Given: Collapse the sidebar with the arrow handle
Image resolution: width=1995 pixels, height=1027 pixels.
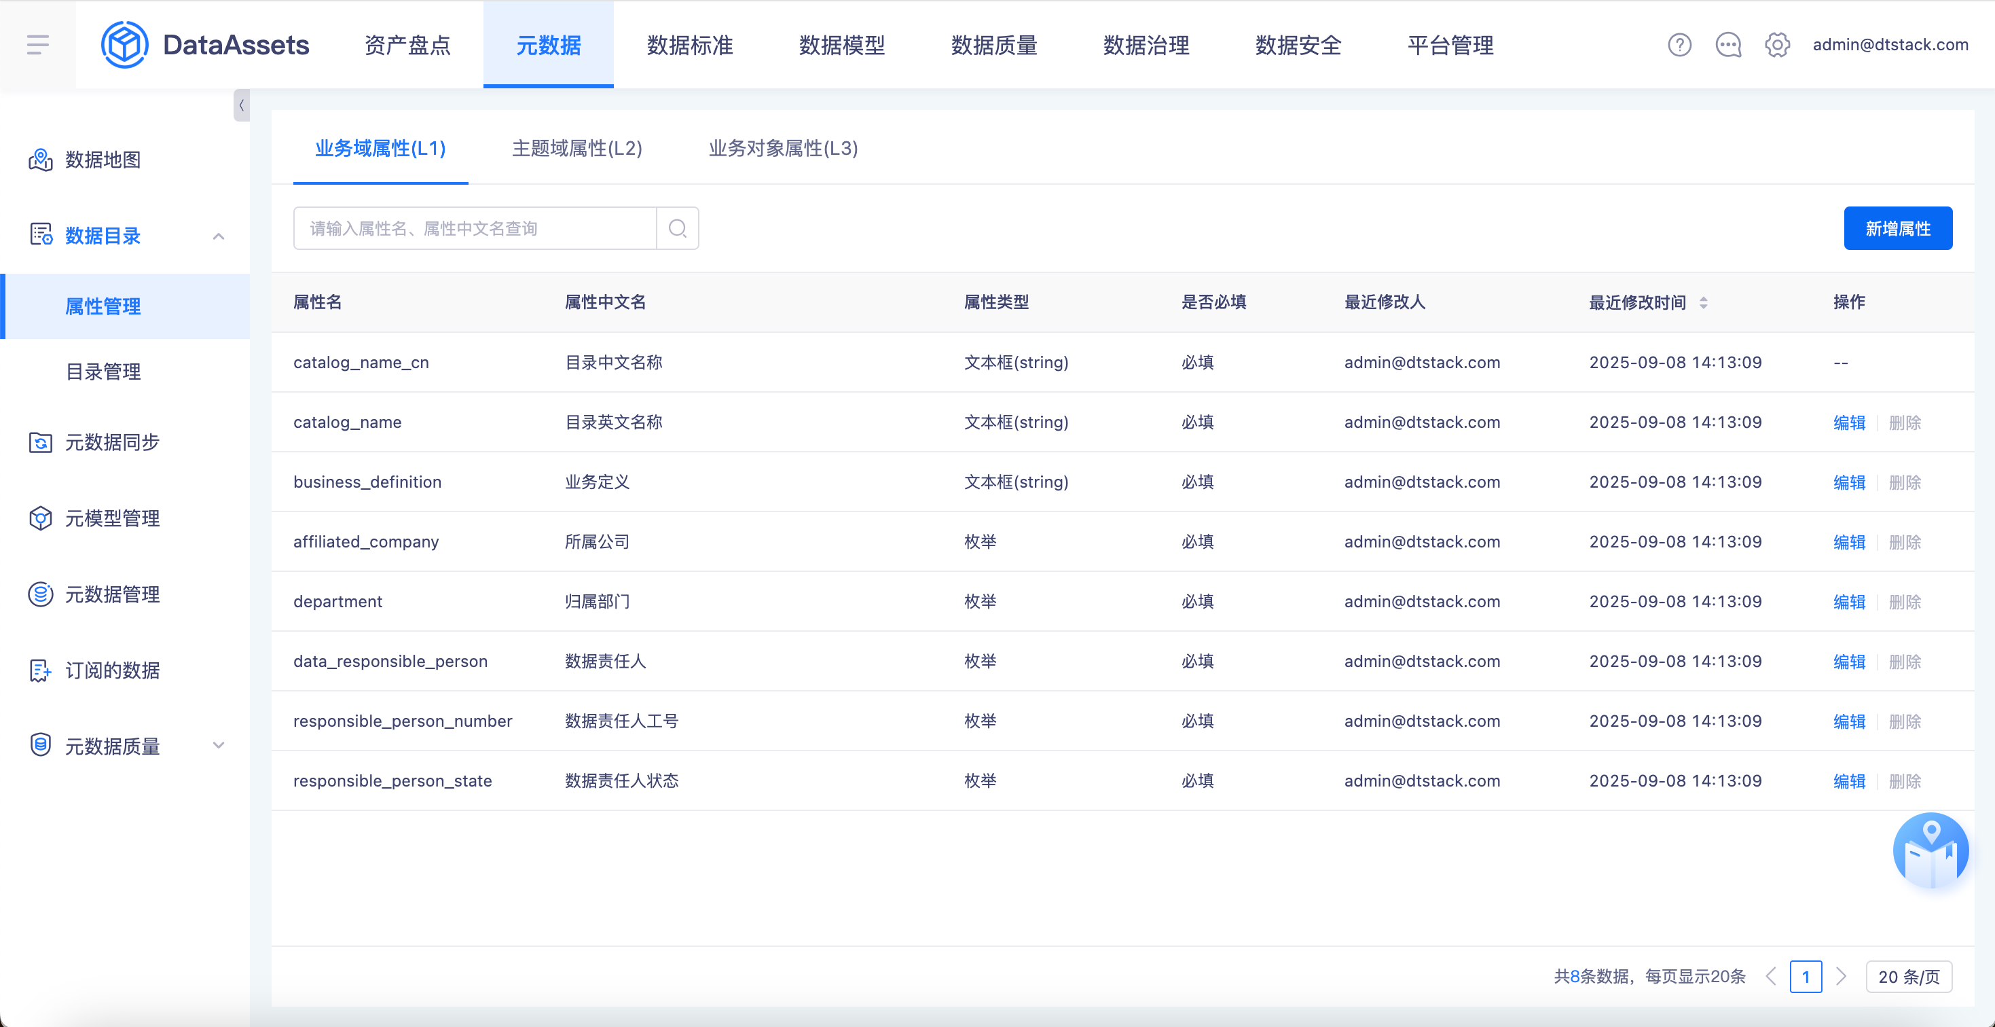Looking at the screenshot, I should [242, 105].
